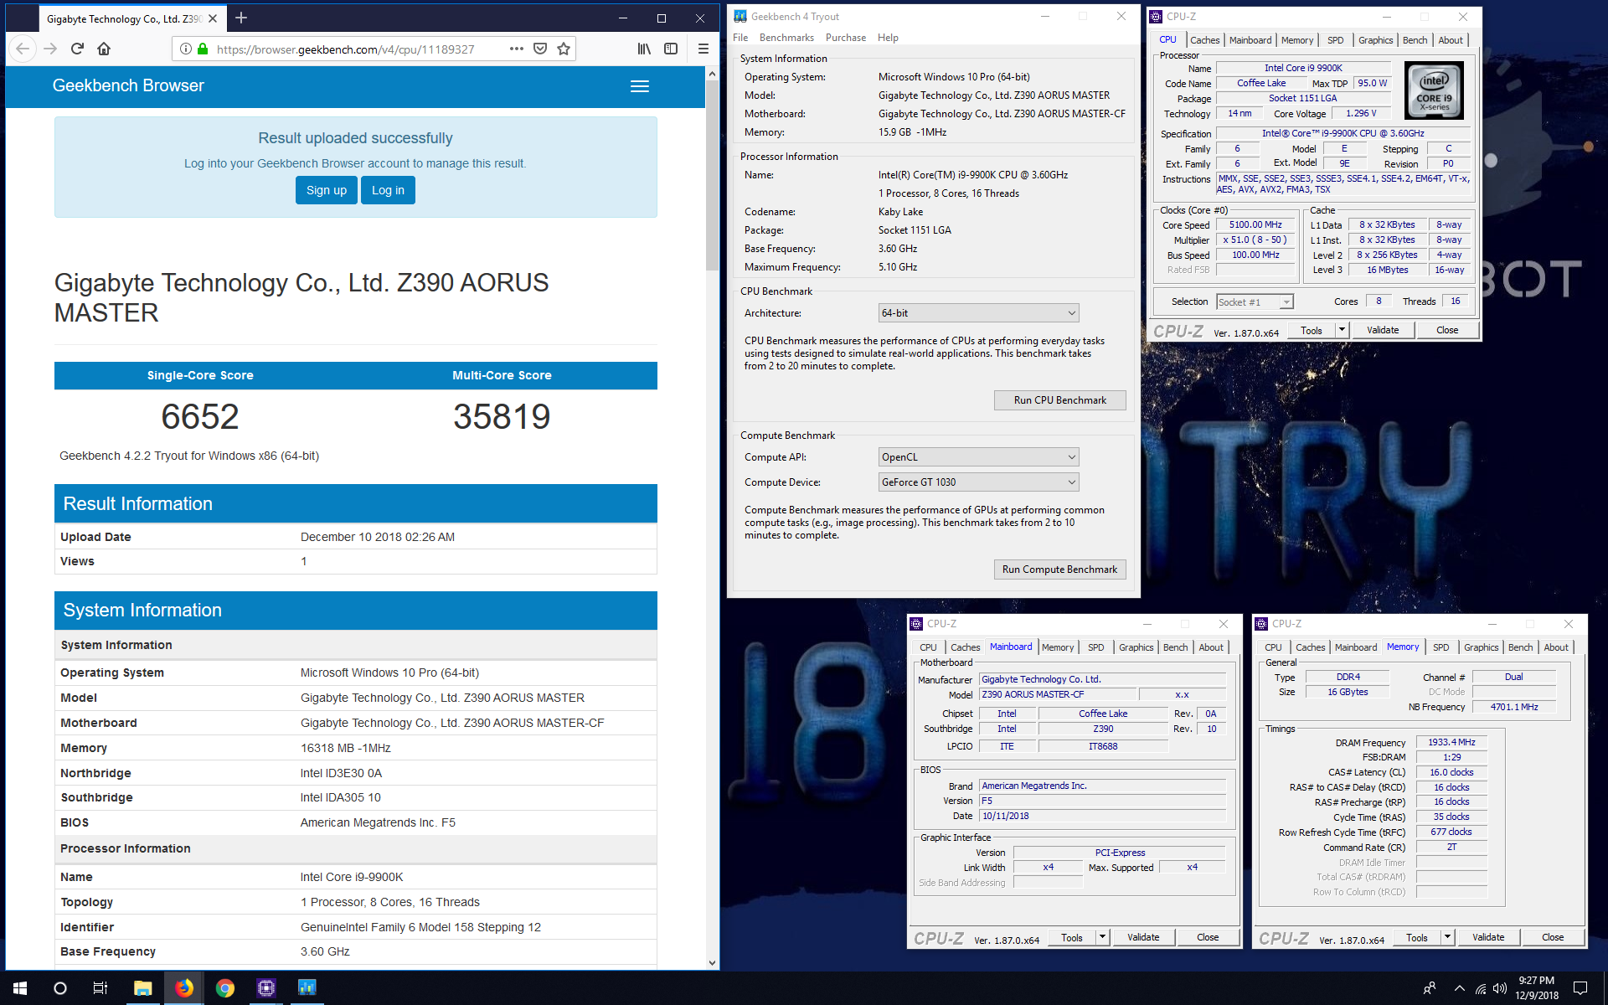The width and height of the screenshot is (1608, 1005).
Task: Select Graphics tab in top CPU-Z window
Action: point(1375,40)
